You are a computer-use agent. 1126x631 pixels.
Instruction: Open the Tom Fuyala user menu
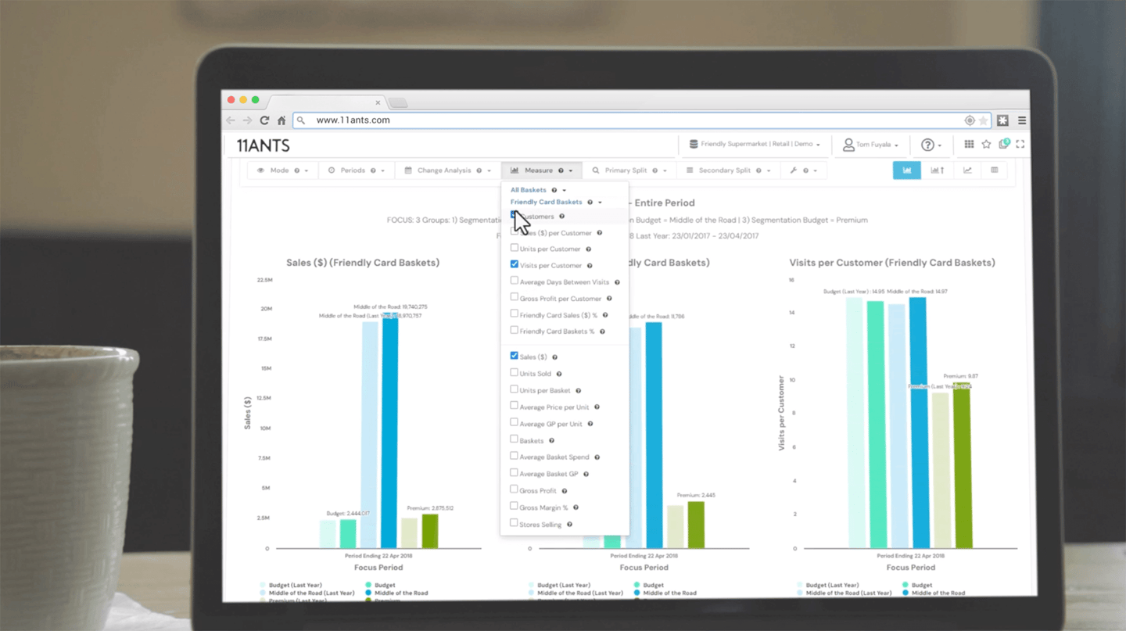click(x=870, y=145)
